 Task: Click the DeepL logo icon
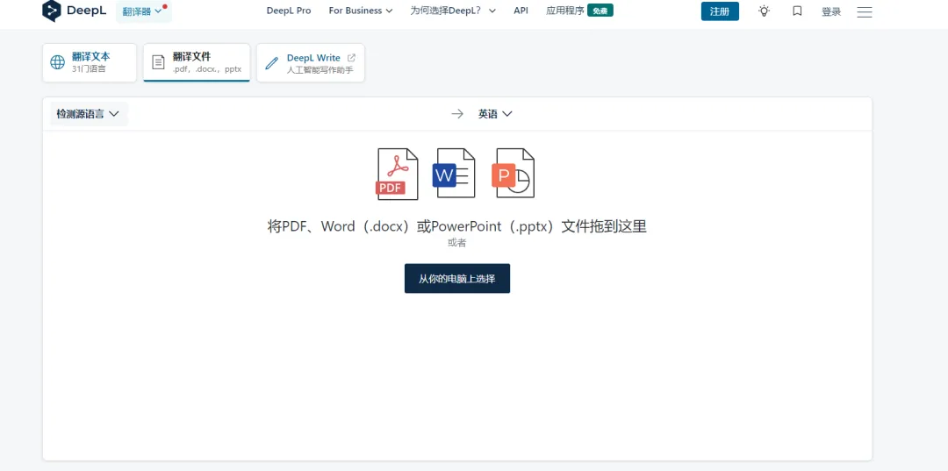click(x=52, y=11)
